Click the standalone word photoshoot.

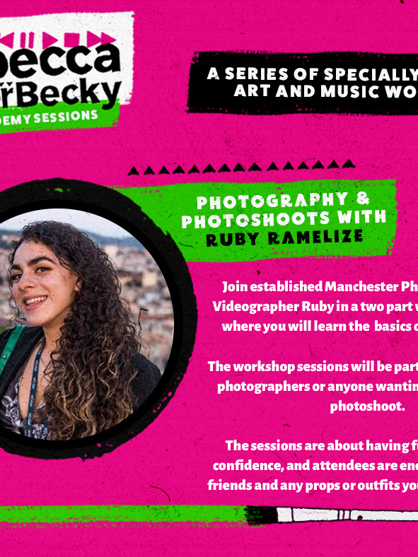tap(368, 406)
